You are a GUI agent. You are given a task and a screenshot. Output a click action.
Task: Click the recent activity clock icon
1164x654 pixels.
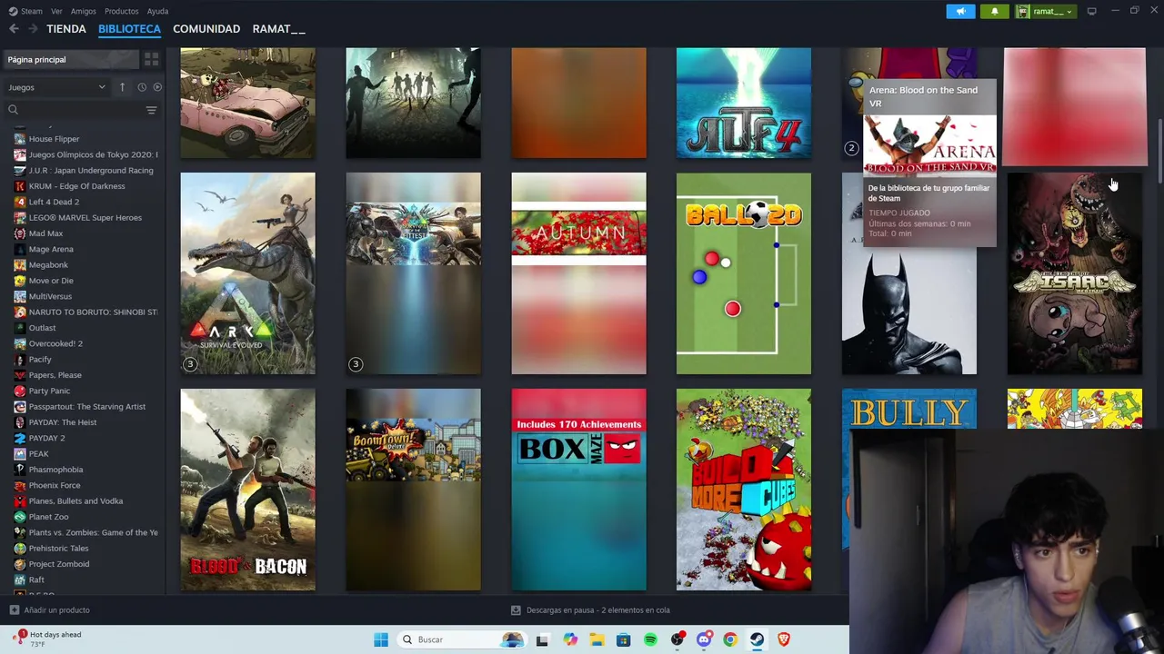[x=142, y=87]
